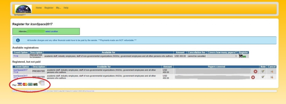
Task: Remove covered paper in first registered row
Action: click(x=255, y=72)
